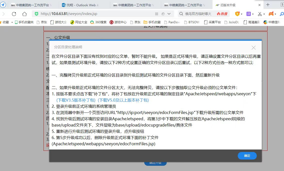Click the search magnifier icon
This screenshot has height=171, width=284.
(x=181, y=14)
